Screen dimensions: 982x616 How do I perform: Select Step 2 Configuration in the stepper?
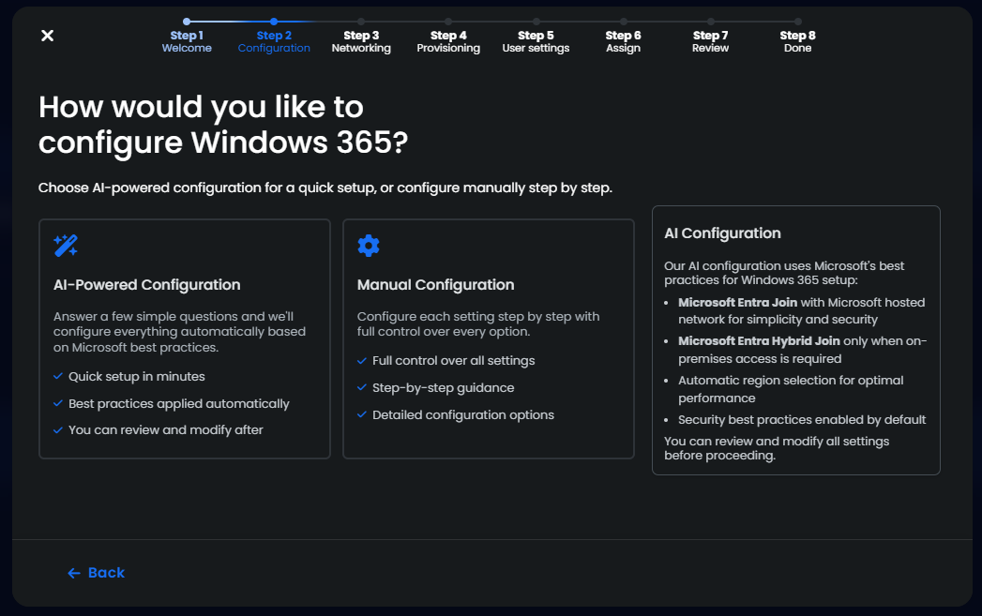point(274,41)
